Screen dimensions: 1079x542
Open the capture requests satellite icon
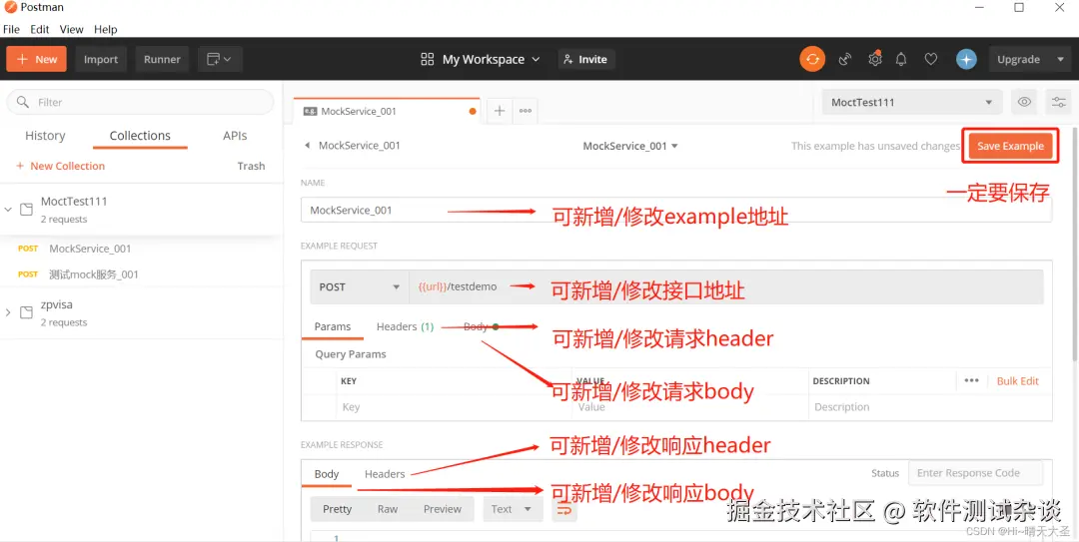[845, 60]
